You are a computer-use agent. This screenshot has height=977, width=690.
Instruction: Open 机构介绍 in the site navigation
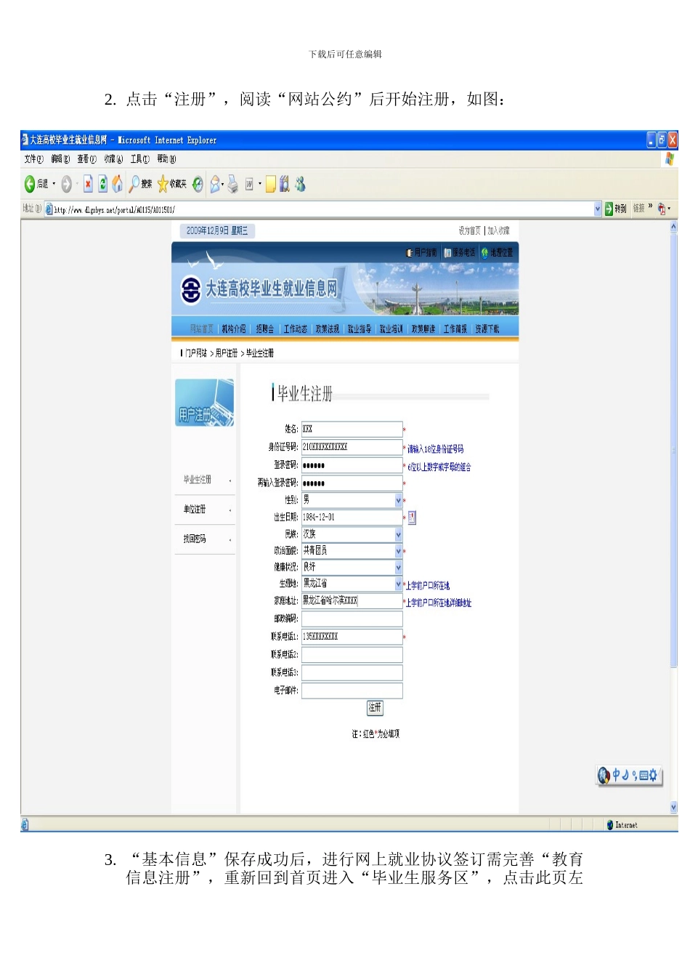pyautogui.click(x=234, y=329)
